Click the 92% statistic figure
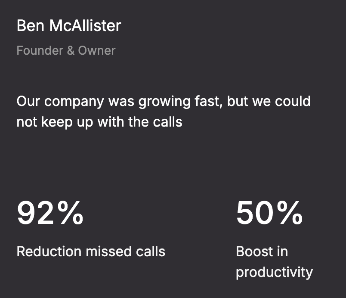 50,213
